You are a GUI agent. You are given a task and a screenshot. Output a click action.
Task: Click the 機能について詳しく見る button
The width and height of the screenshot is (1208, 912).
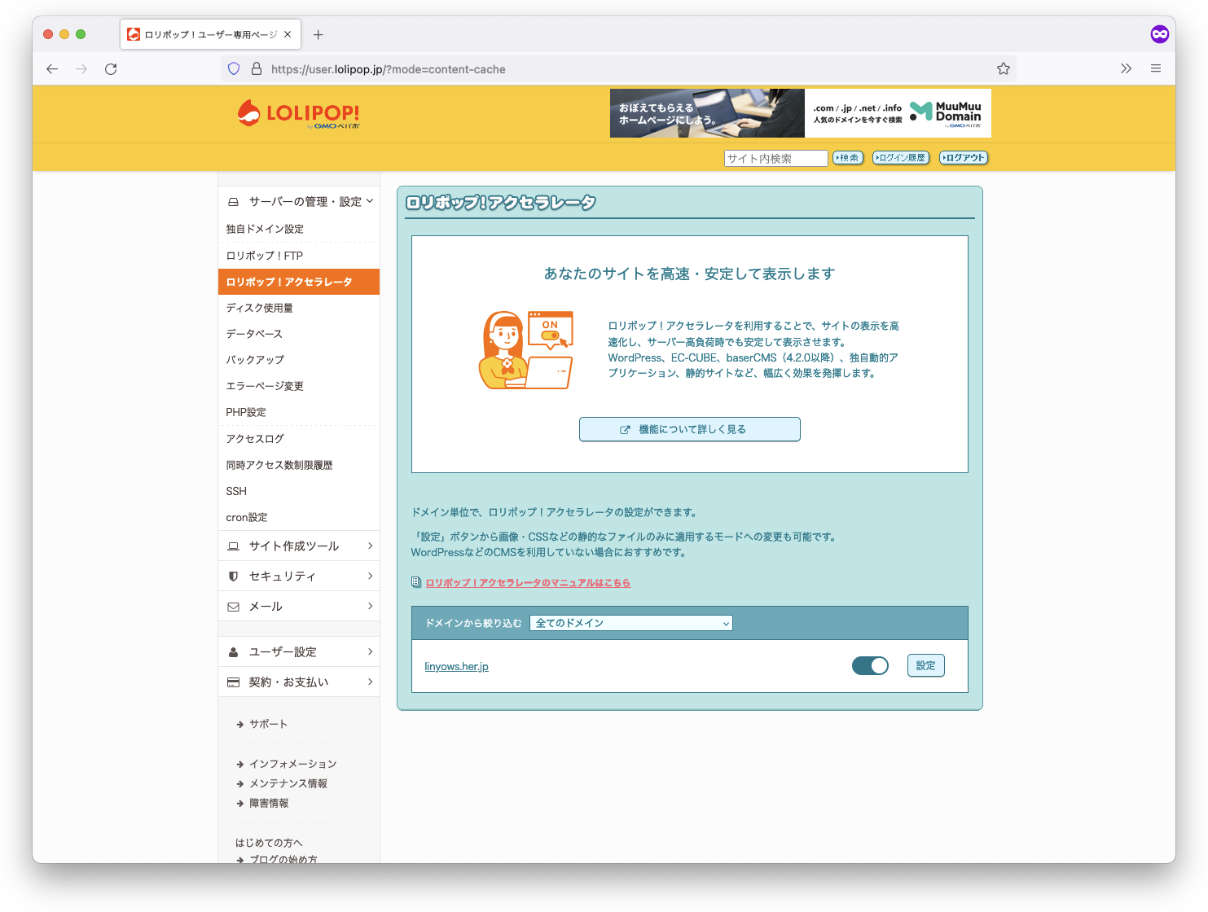pos(689,429)
